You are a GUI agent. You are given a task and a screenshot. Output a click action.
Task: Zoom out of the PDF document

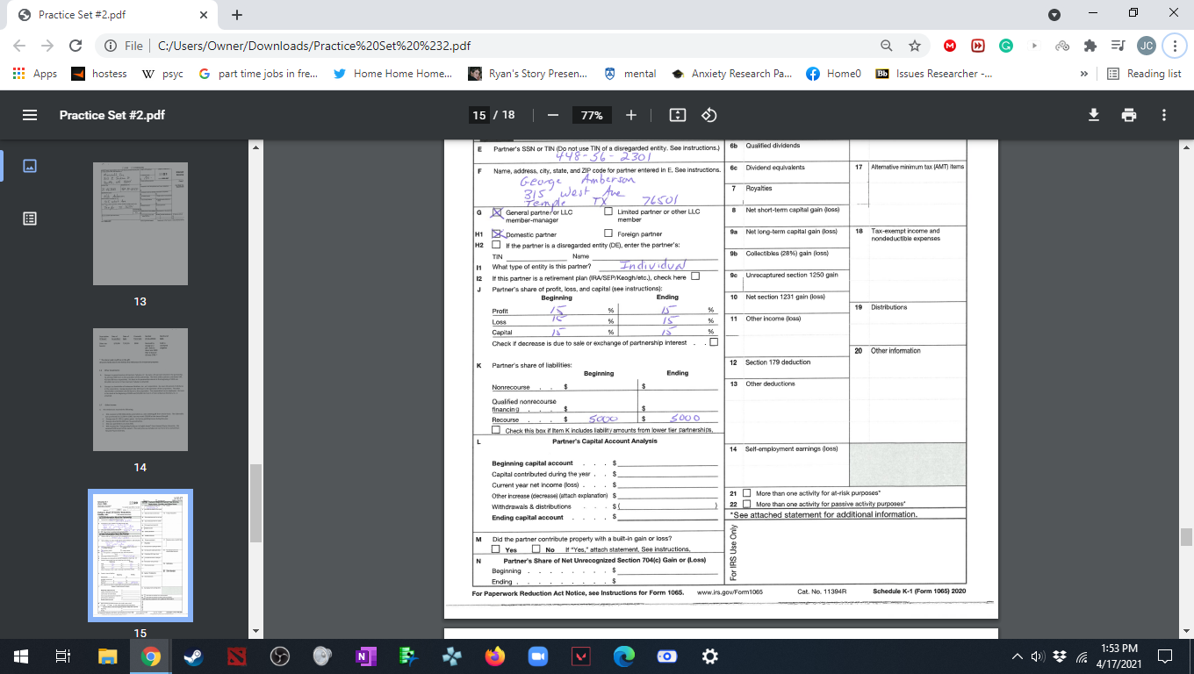point(552,114)
